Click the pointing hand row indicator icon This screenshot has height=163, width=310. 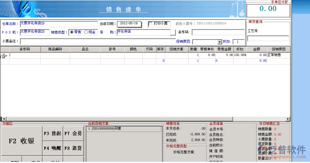click(4, 56)
